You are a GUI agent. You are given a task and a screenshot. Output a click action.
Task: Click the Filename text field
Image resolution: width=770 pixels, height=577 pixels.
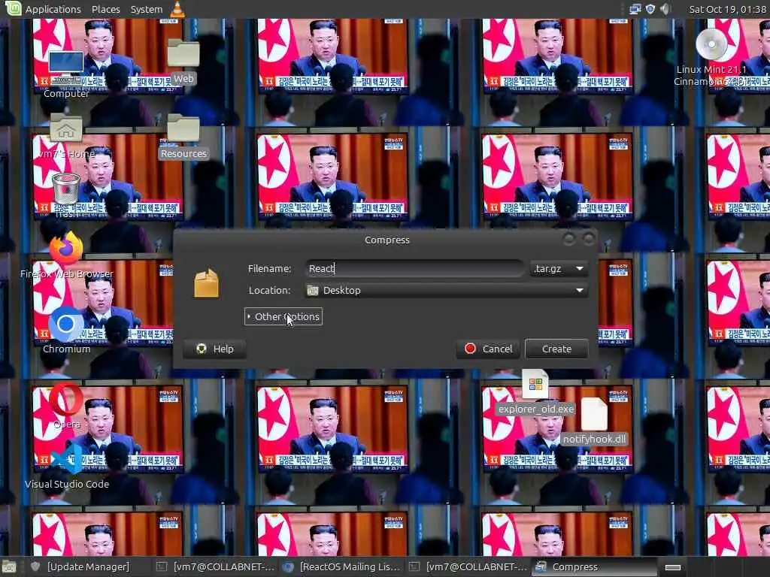coord(414,268)
